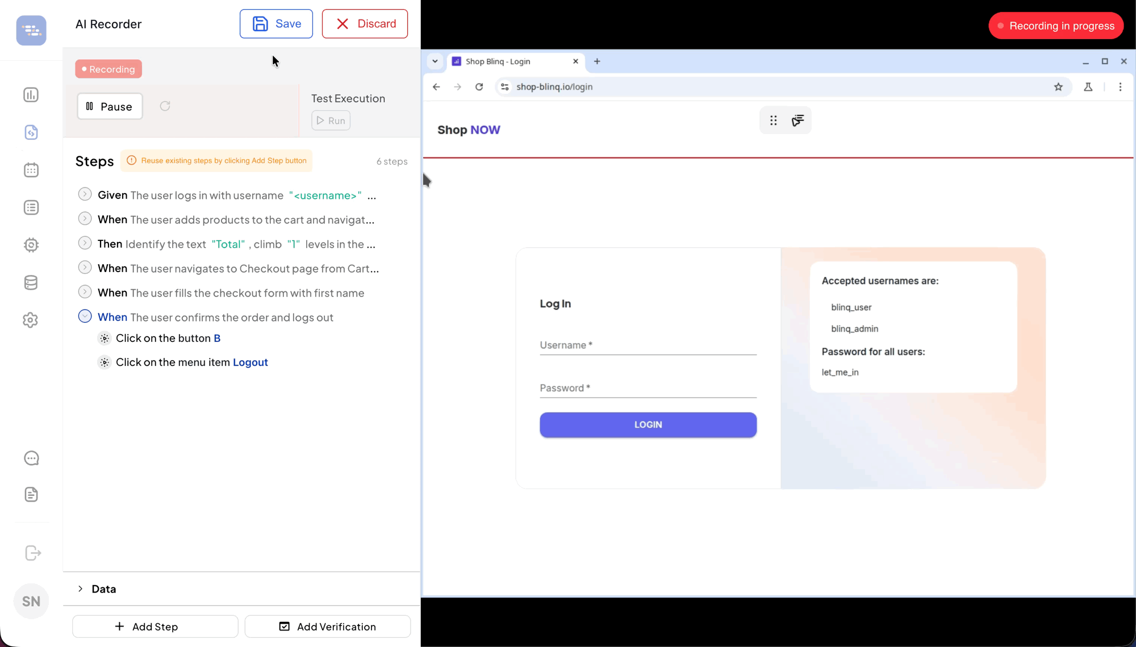Click the Add Verification button

coord(327,627)
